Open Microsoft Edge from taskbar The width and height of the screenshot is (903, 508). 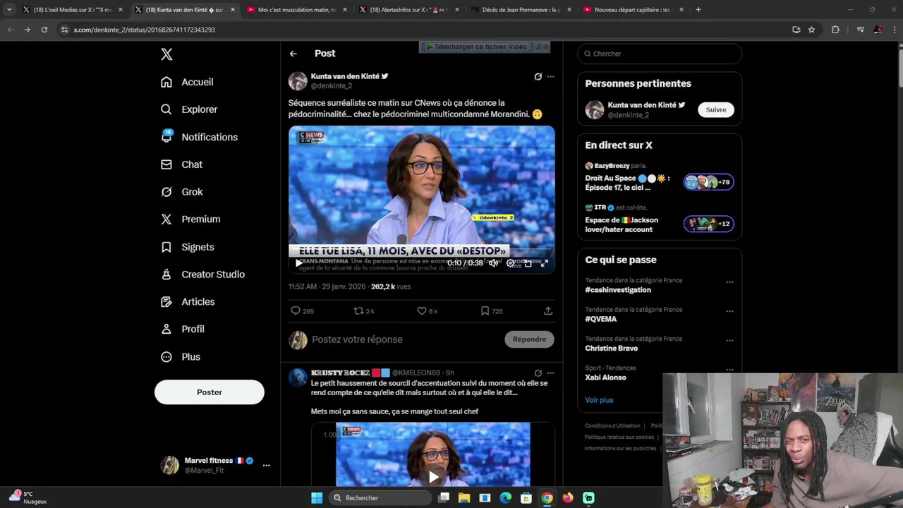(x=506, y=498)
